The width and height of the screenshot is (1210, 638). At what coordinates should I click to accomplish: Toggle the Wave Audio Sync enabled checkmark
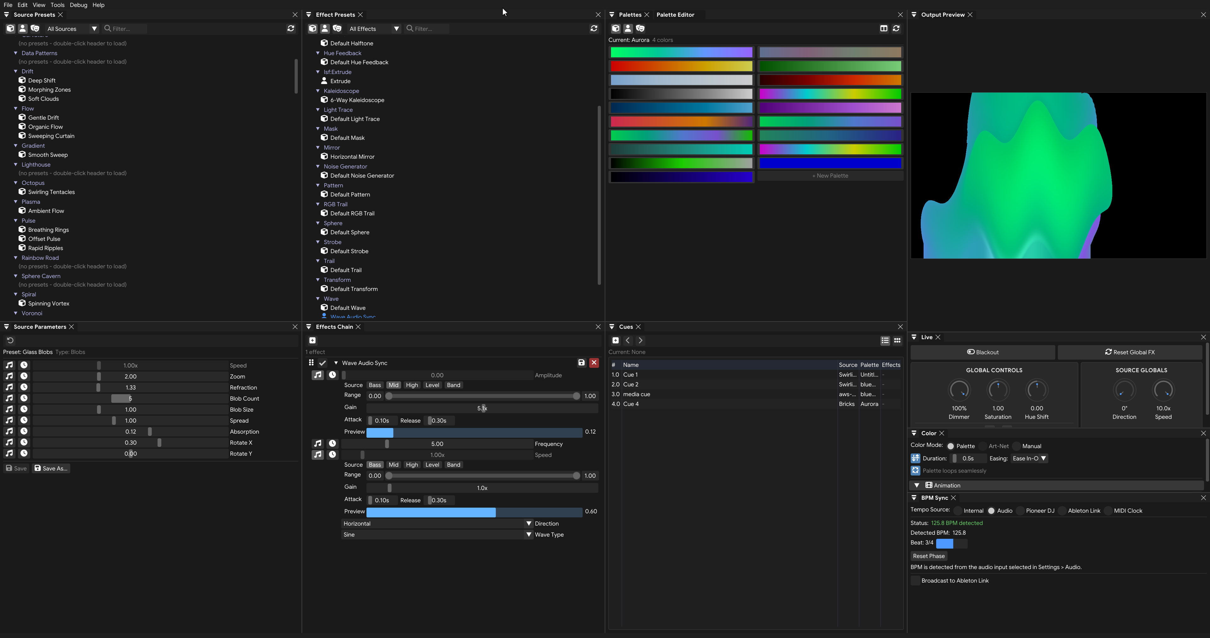pyautogui.click(x=323, y=362)
